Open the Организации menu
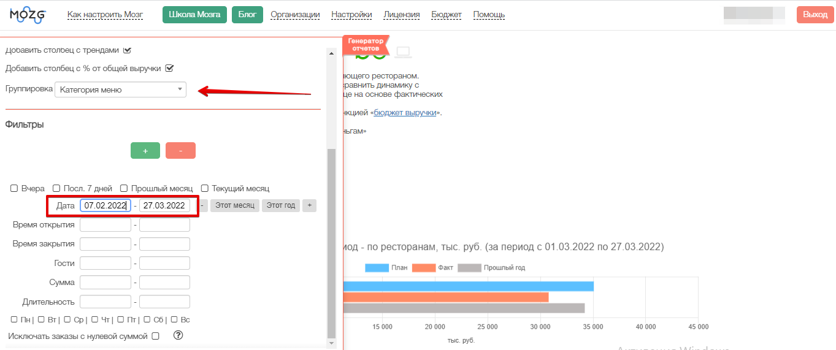The width and height of the screenshot is (836, 350). (295, 15)
